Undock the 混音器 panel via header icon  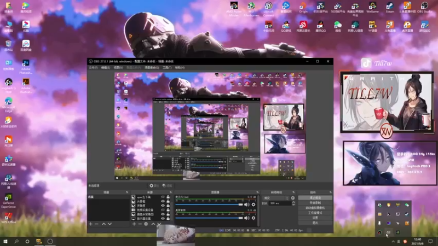coord(257,192)
